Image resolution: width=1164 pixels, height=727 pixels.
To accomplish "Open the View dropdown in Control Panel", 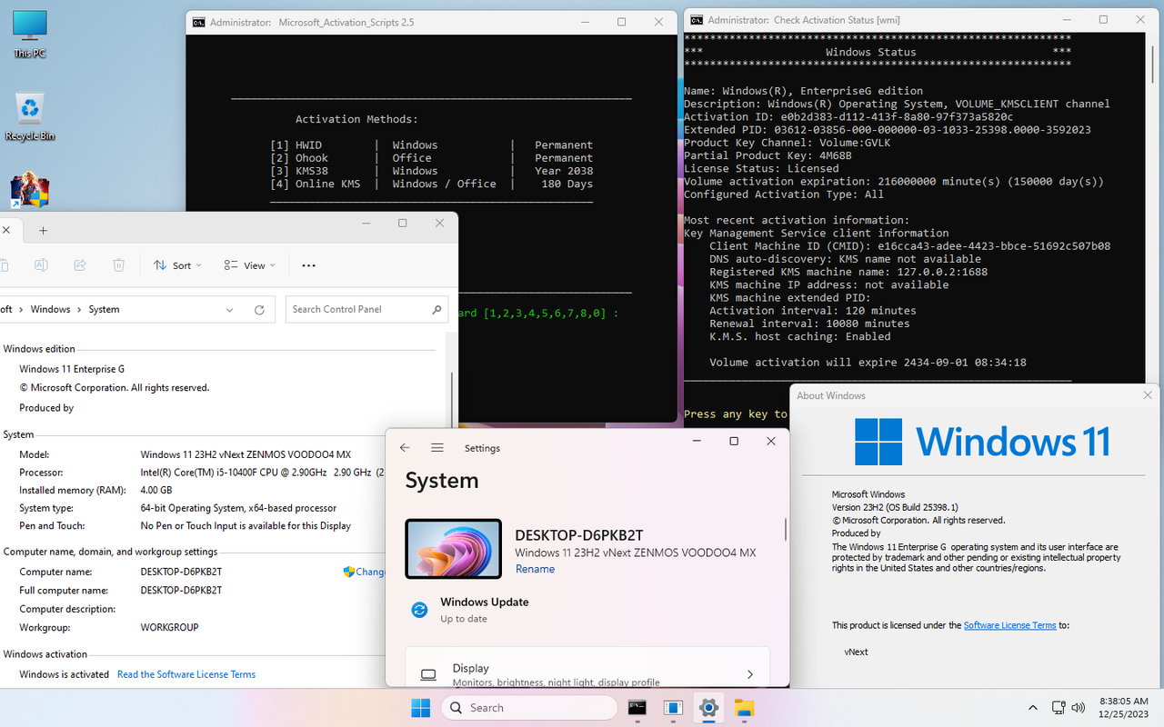I will point(250,265).
